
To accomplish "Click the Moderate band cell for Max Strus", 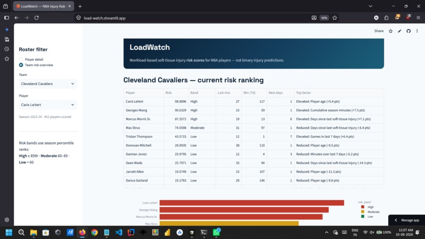I will pyautogui.click(x=202, y=128).
